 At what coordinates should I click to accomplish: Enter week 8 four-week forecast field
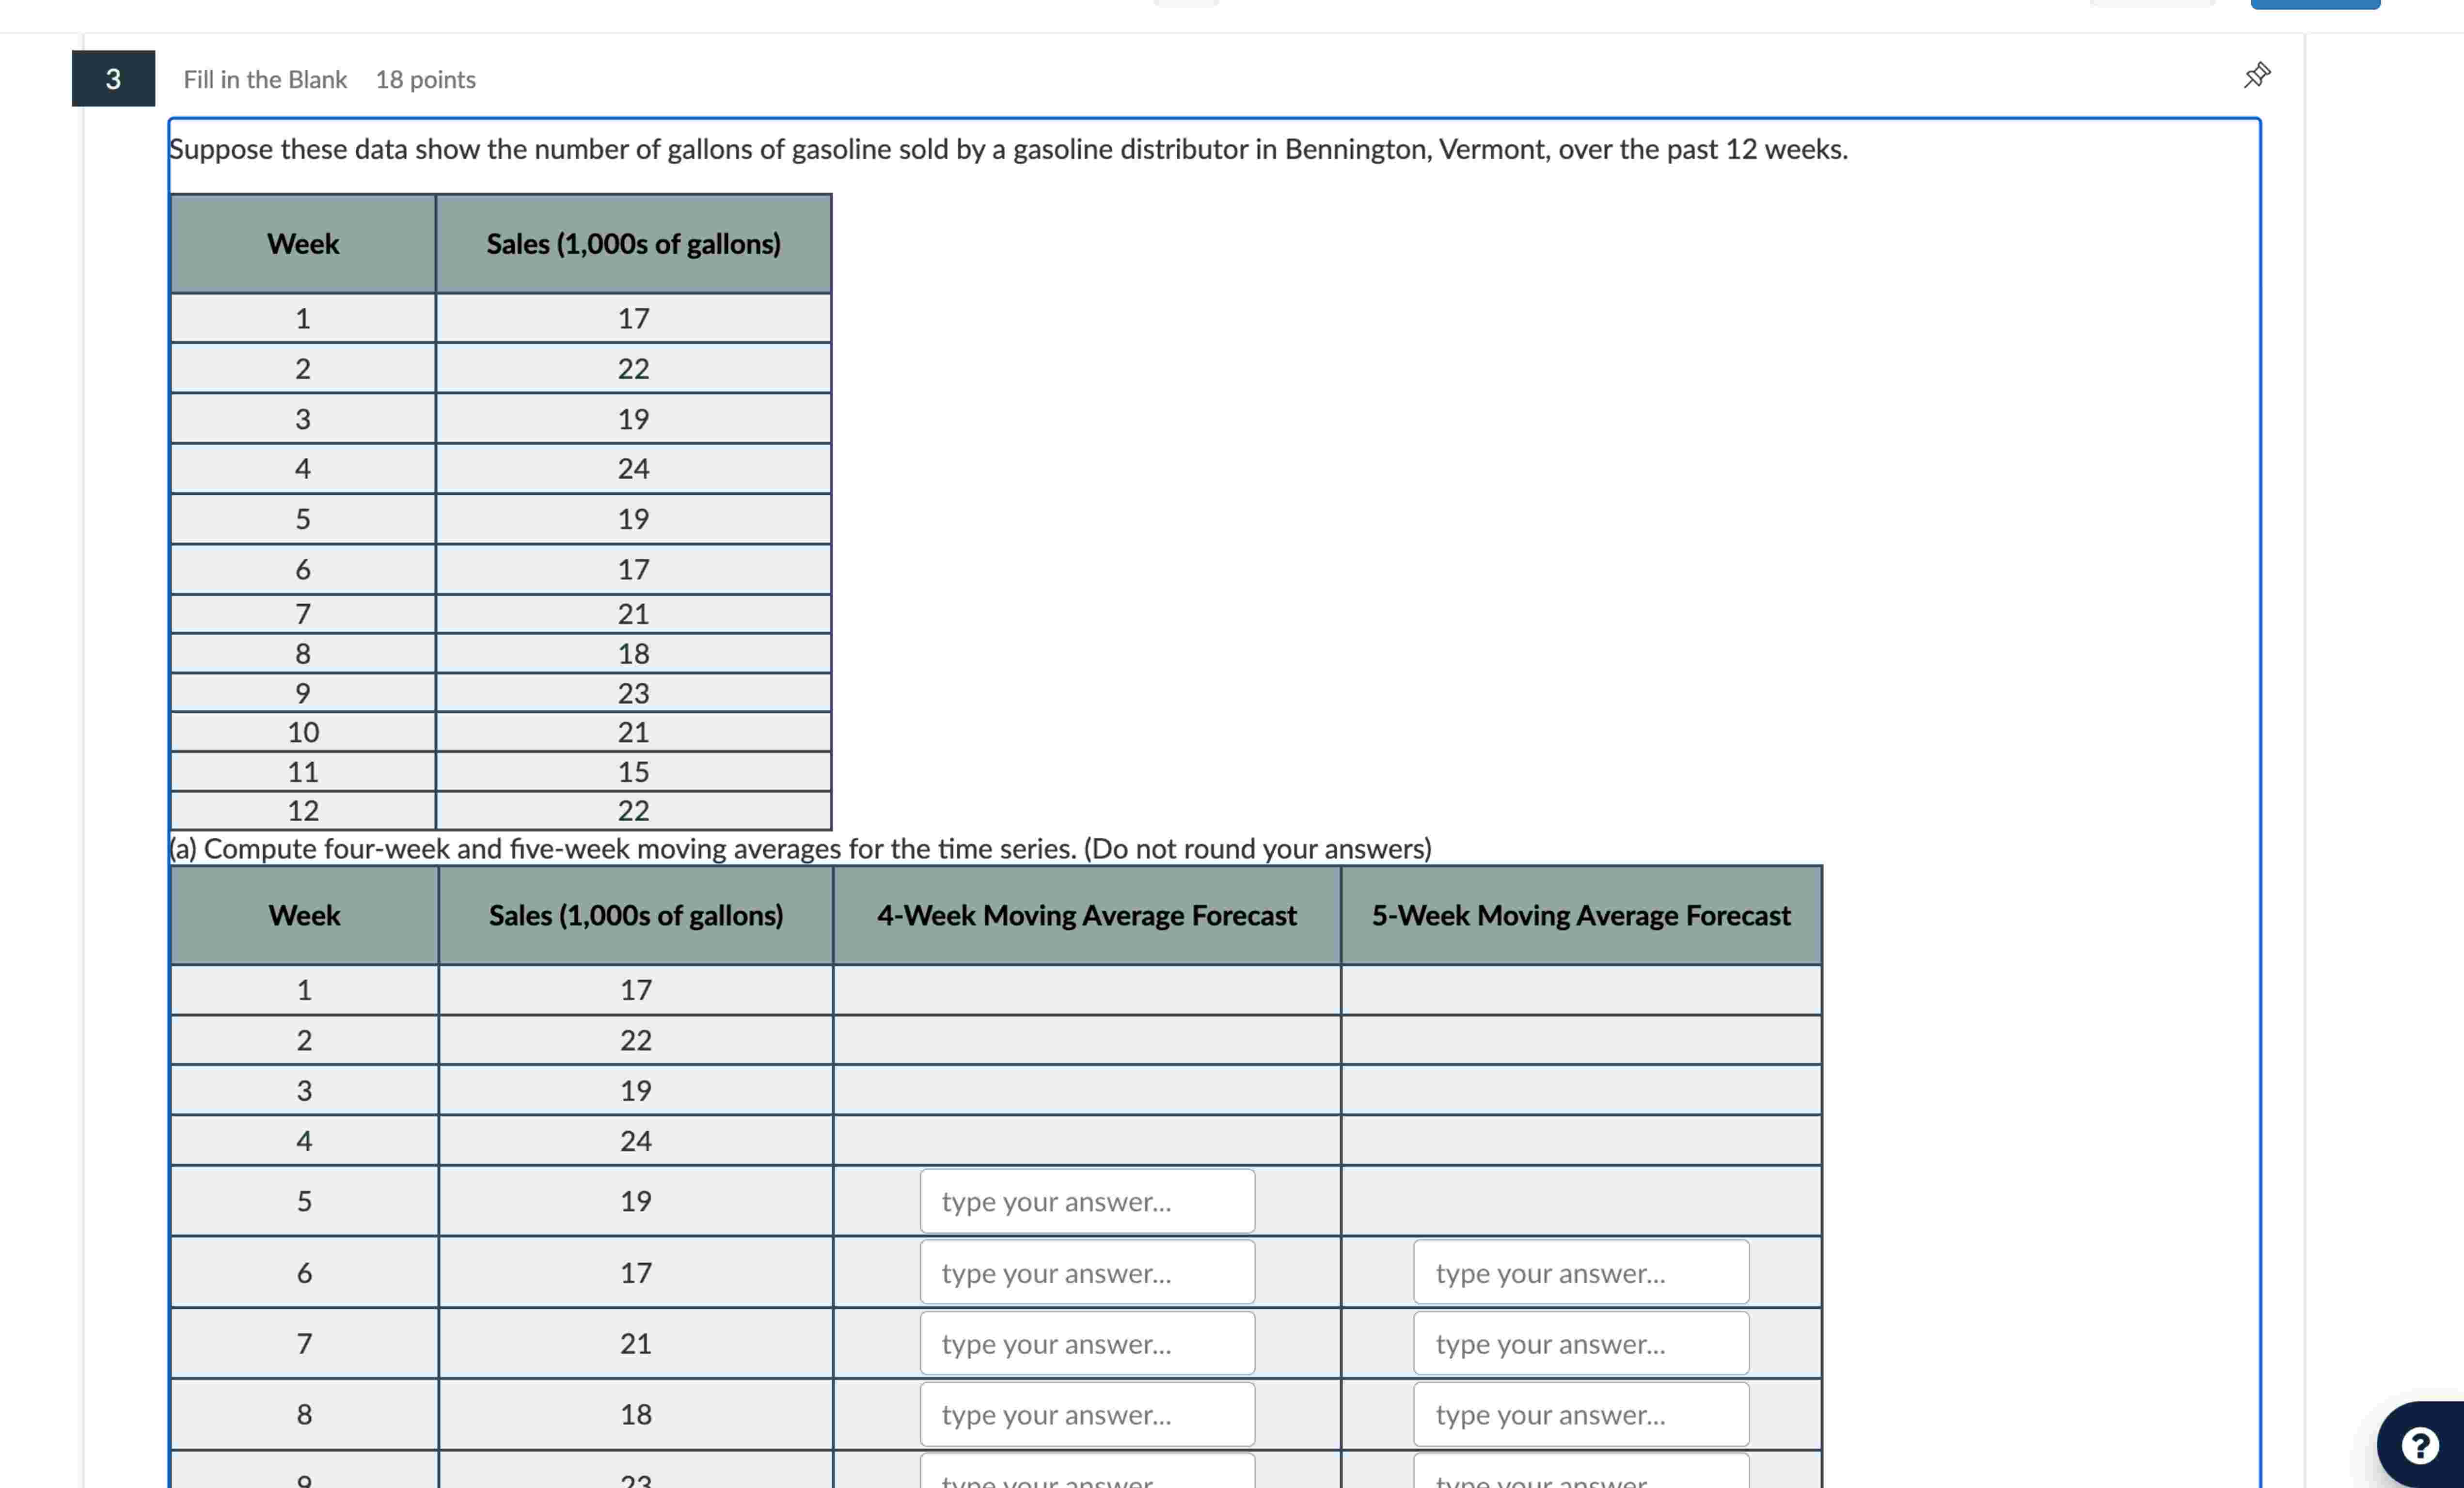(x=1086, y=1414)
